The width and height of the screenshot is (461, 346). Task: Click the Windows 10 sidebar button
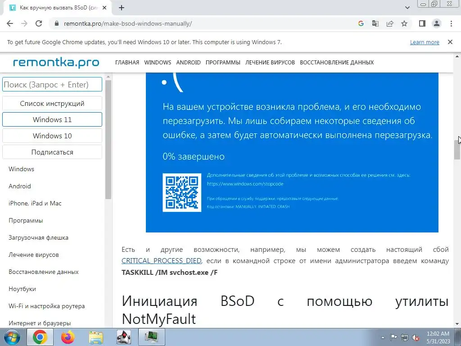(x=52, y=136)
